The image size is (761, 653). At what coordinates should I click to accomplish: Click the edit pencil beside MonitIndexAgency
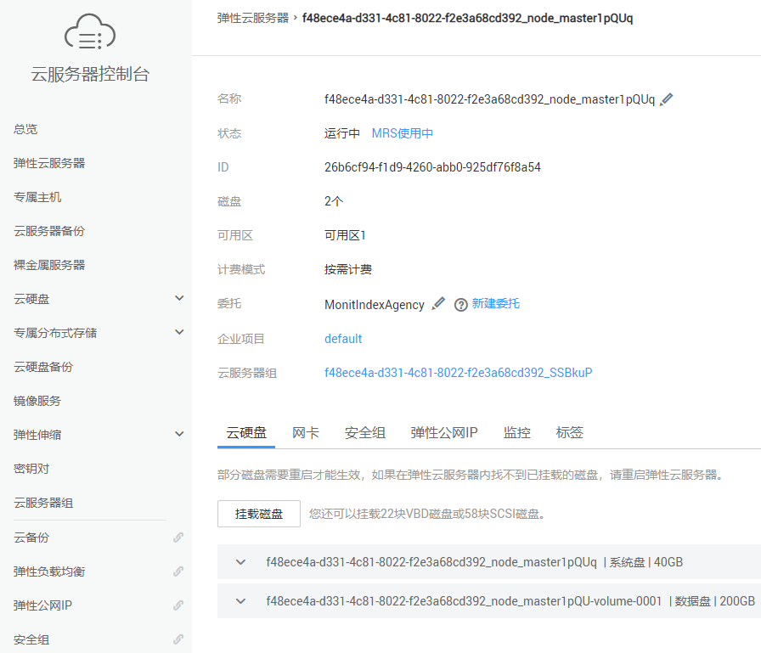pos(438,304)
